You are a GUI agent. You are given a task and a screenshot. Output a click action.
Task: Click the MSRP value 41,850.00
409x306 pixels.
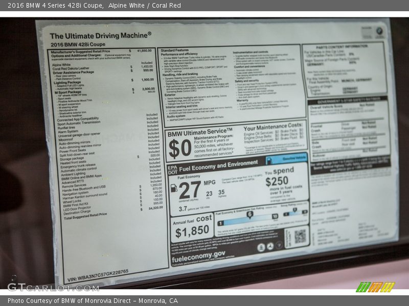coord(144,50)
